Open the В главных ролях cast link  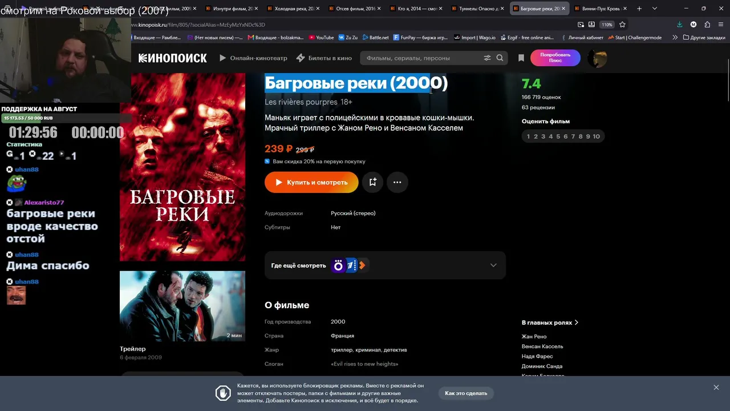pyautogui.click(x=550, y=323)
